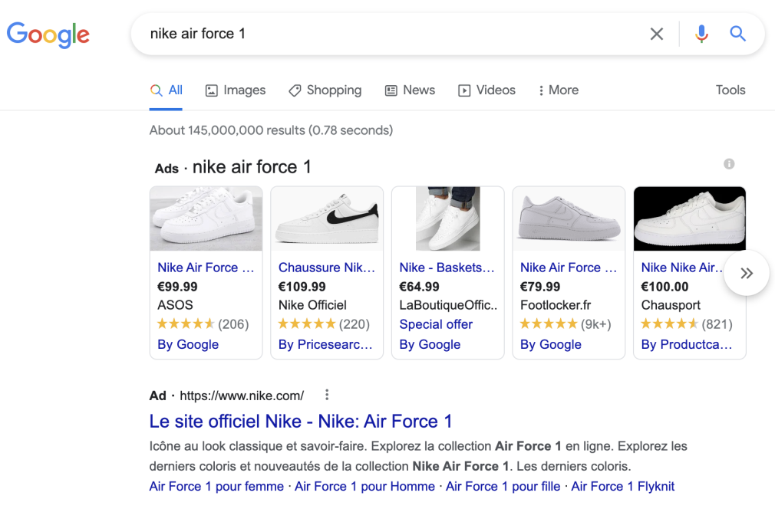Click the Google logo

48,34
